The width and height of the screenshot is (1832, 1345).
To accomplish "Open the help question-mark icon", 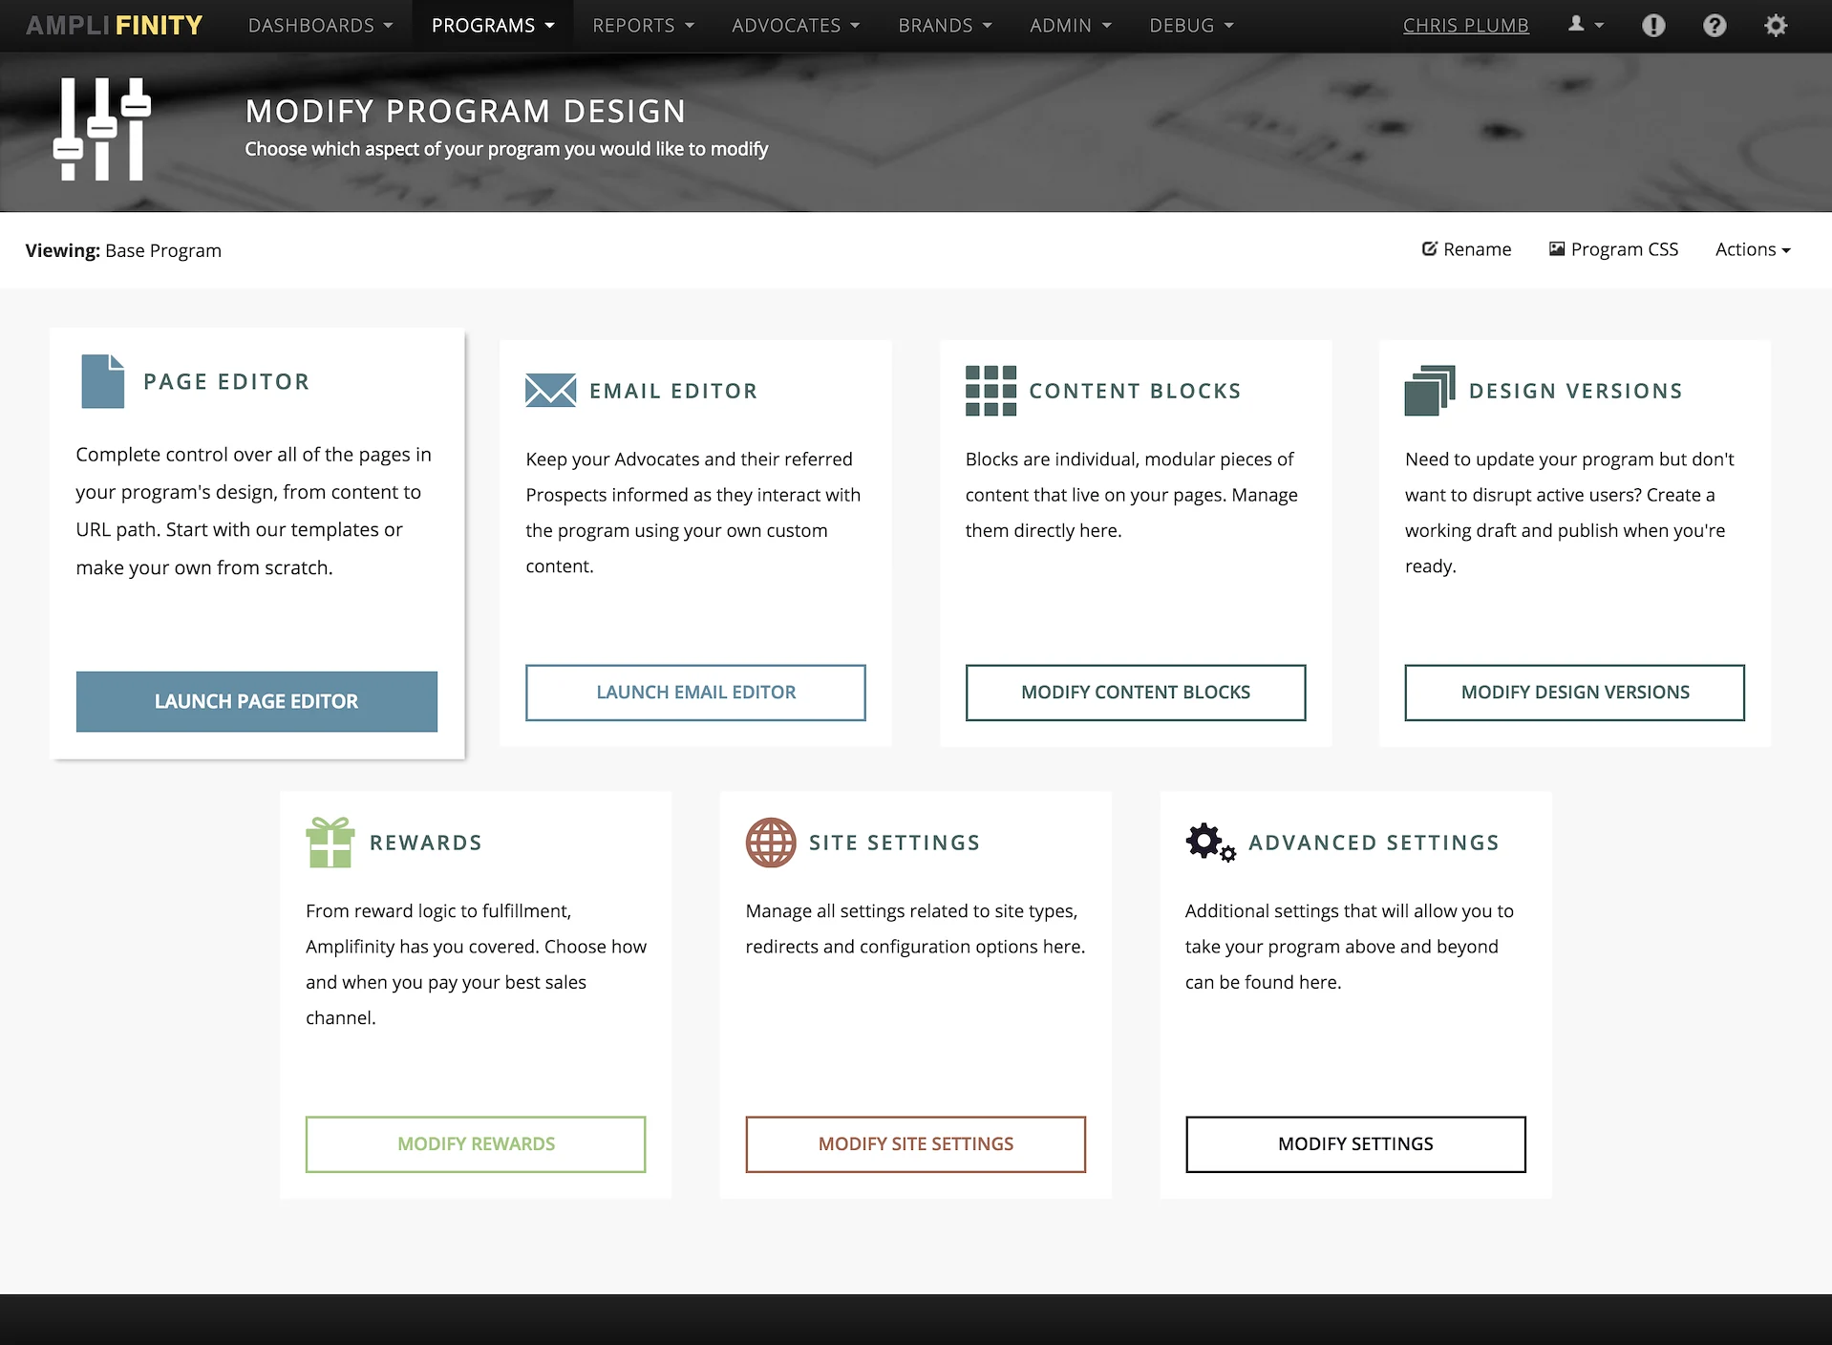I will coord(1715,25).
